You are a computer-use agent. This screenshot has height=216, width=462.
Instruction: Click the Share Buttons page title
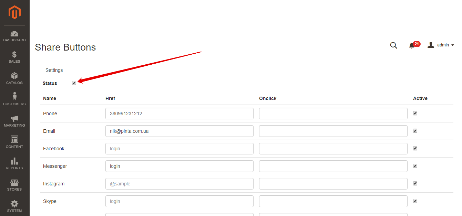[65, 47]
